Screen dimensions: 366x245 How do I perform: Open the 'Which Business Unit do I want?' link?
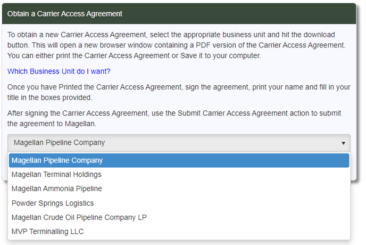[59, 71]
